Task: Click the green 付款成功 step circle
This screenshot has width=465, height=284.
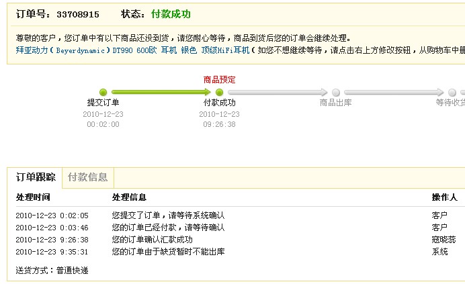Action: tap(219, 92)
